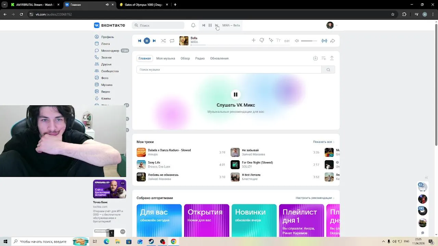
Task: Show lyrics with the Tt icon
Action: 278,40
